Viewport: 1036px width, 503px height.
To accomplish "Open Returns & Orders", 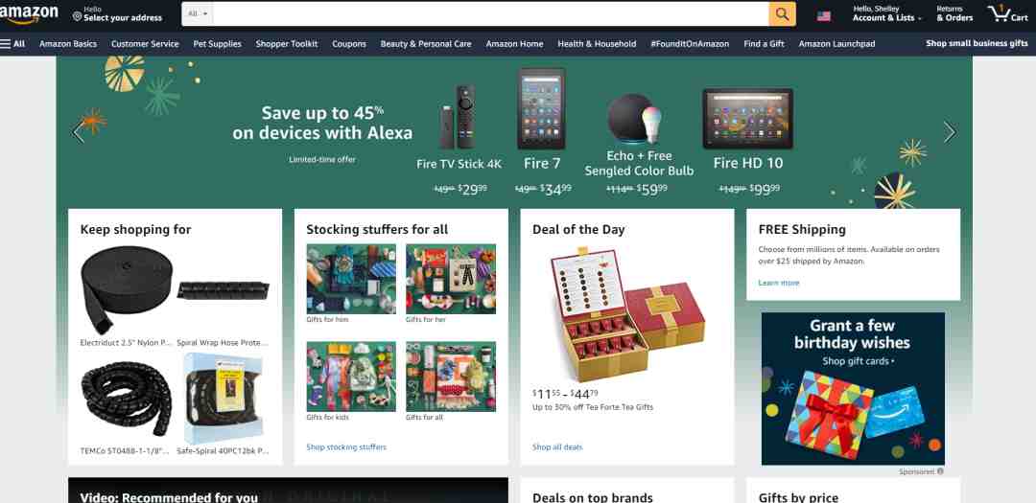I will pos(954,13).
